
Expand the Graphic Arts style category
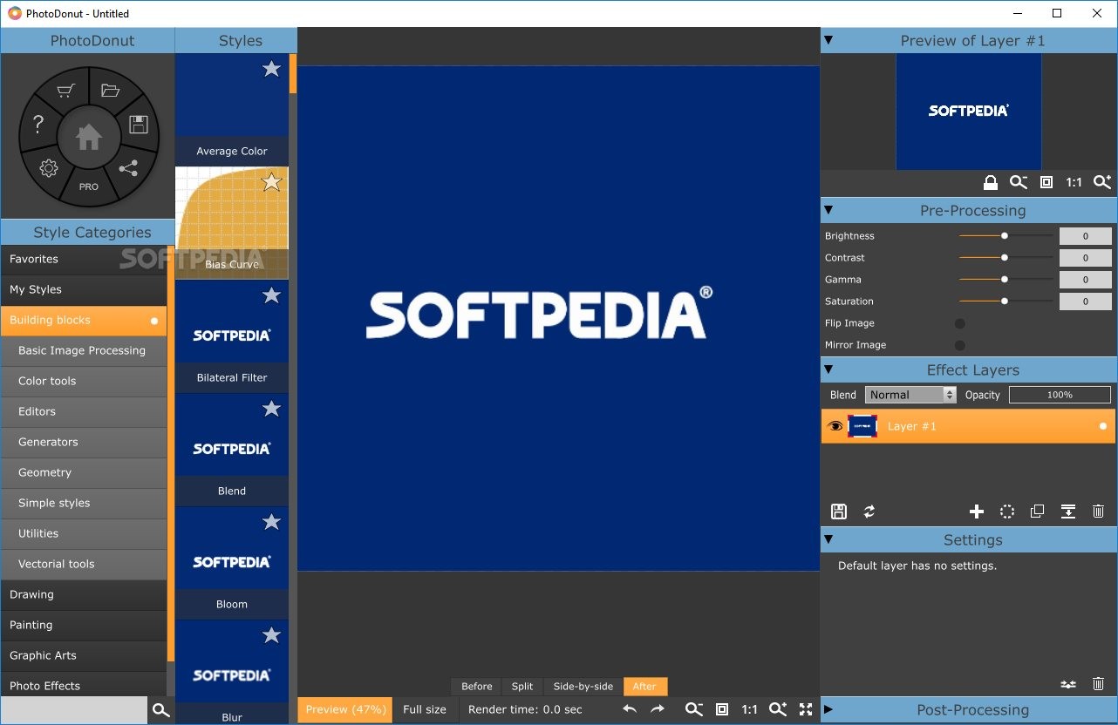click(84, 655)
